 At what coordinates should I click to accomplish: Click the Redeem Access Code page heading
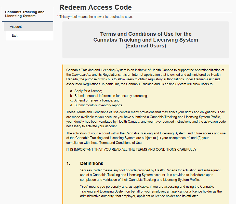coord(96,7)
